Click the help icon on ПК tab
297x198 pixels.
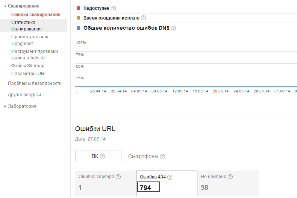[x=103, y=156]
